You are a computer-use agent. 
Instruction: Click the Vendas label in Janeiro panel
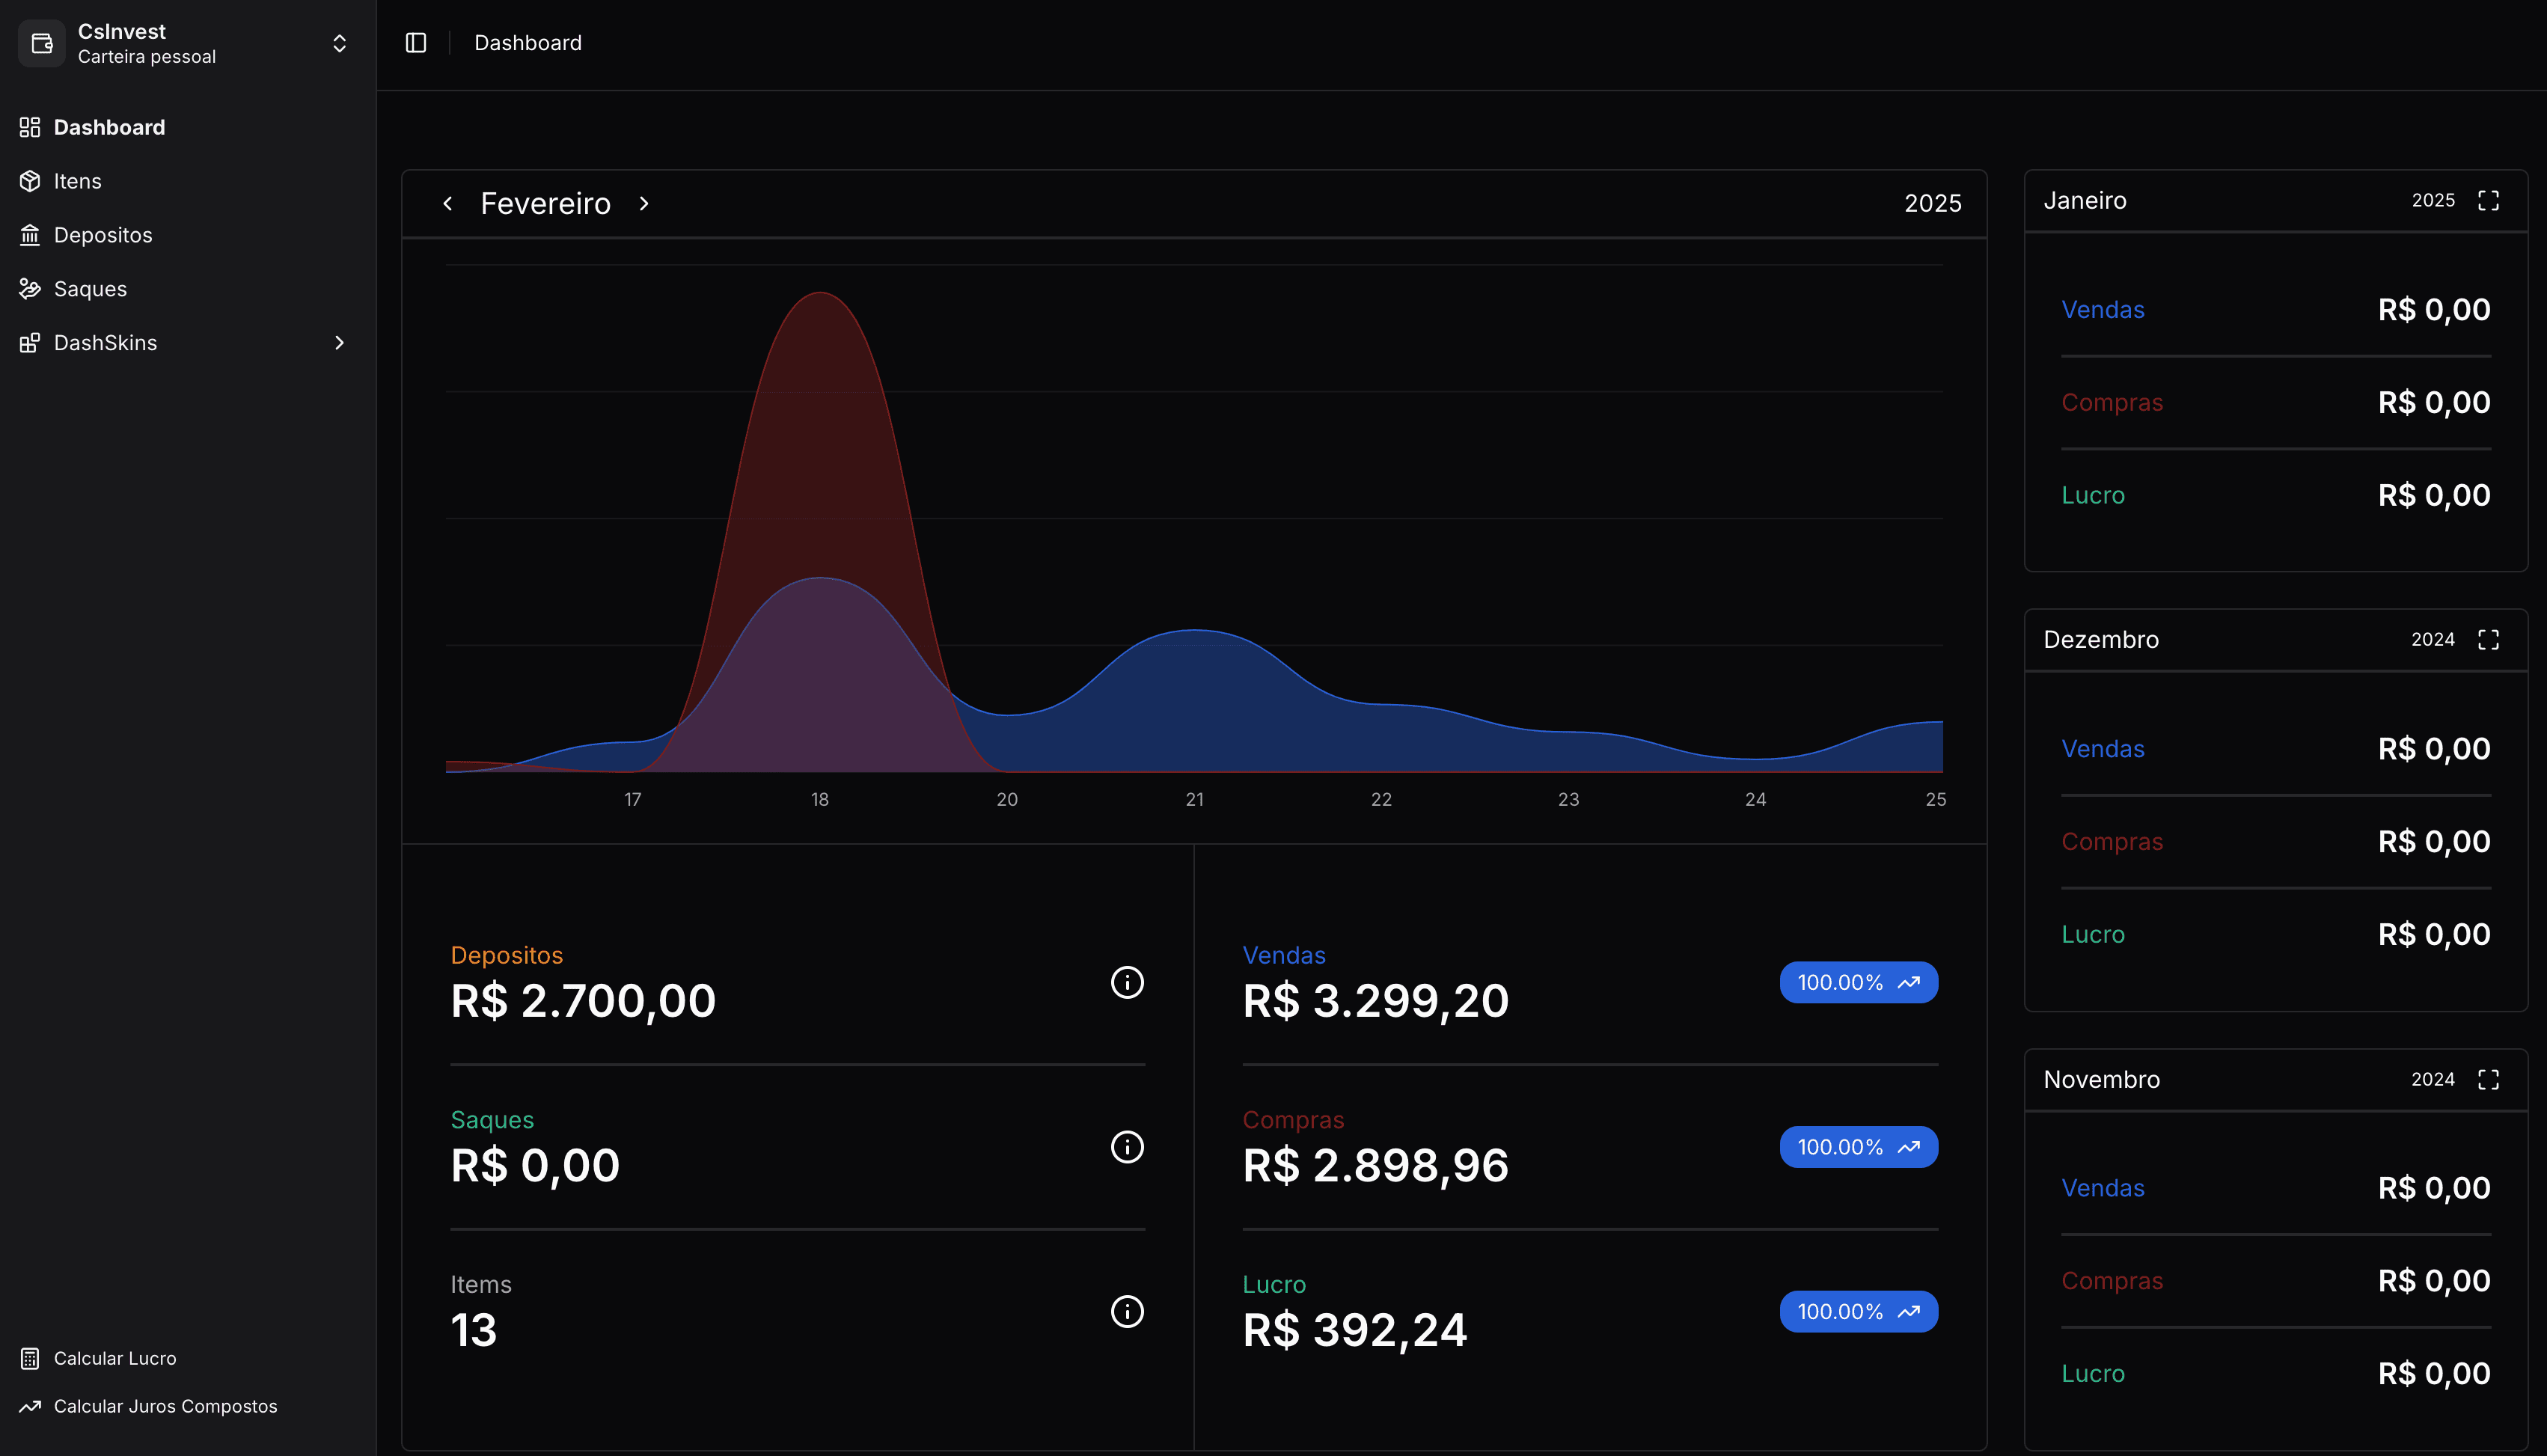pos(2103,309)
